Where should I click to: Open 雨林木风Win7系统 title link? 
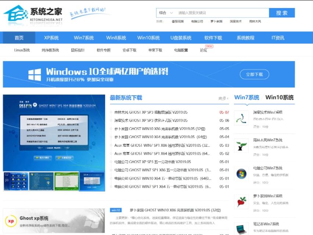[268, 140]
